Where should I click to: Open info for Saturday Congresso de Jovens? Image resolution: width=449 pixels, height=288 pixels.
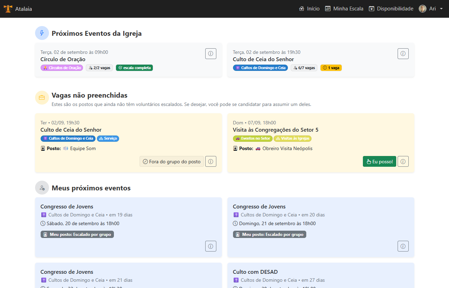click(x=210, y=246)
